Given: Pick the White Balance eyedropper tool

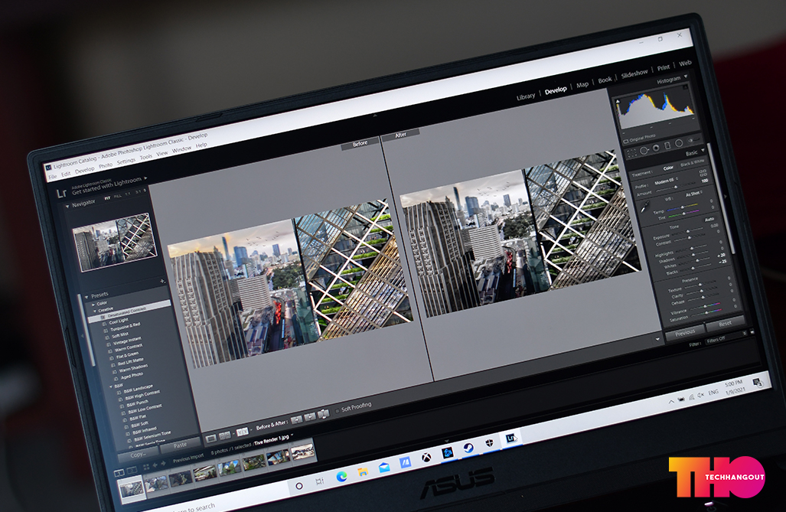Looking at the screenshot, I should coord(644,206).
